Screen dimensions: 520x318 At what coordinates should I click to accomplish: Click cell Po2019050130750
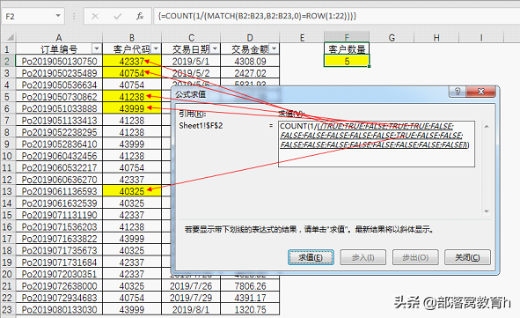pos(59,62)
